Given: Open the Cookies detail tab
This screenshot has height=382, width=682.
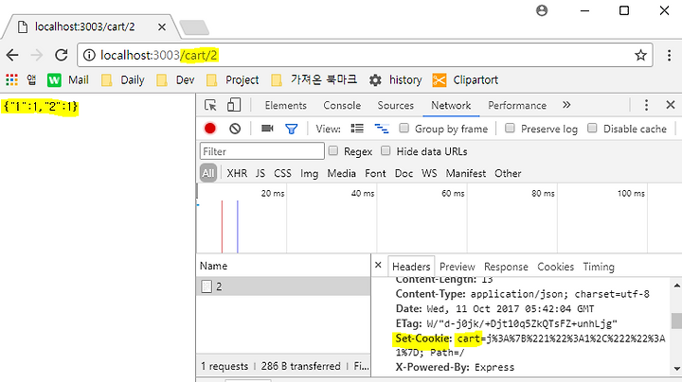Looking at the screenshot, I should pyautogui.click(x=555, y=267).
